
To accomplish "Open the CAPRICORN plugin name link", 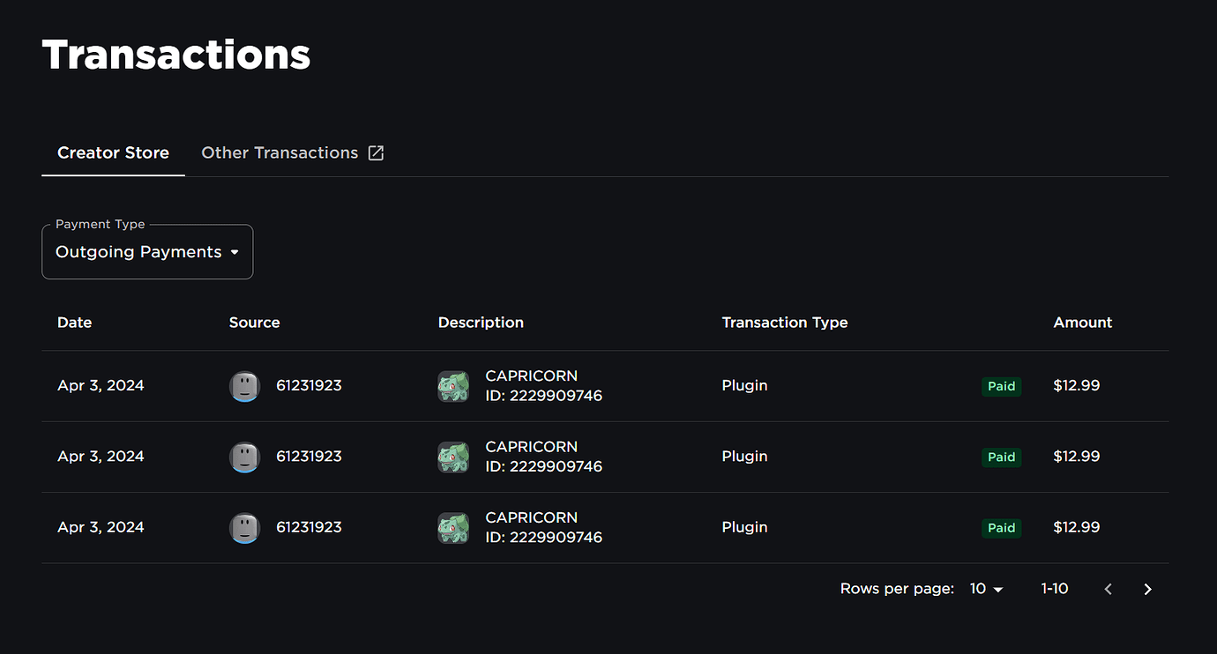I will point(531,375).
